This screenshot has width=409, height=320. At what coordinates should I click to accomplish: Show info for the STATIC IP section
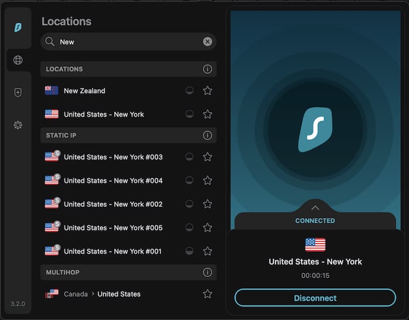[x=207, y=135]
